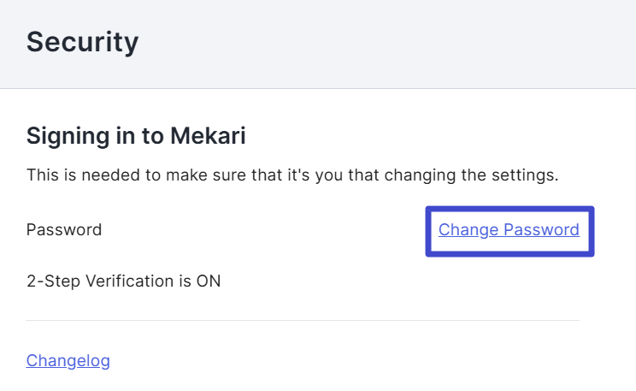636x391 pixels.
Task: Click the 'Signing in to Mekari' heading
Action: tap(137, 135)
